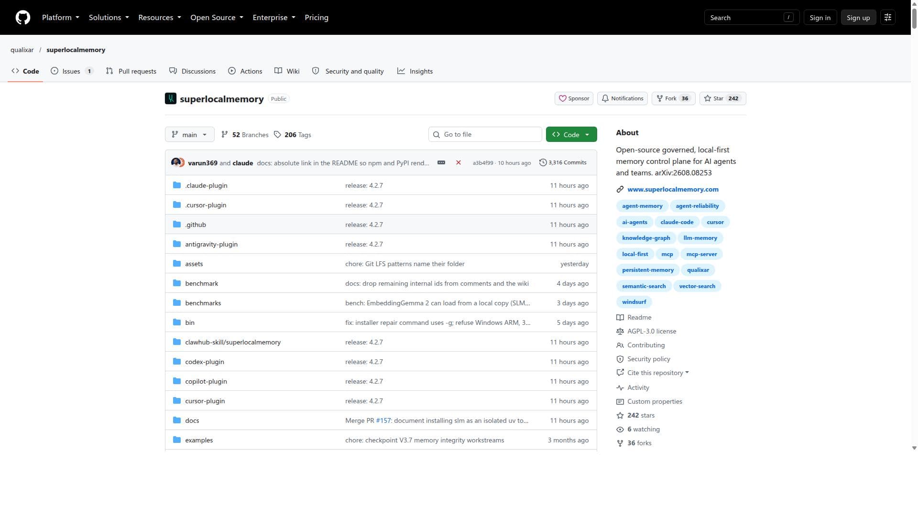Click the varun369 author avatar

pyautogui.click(x=175, y=163)
